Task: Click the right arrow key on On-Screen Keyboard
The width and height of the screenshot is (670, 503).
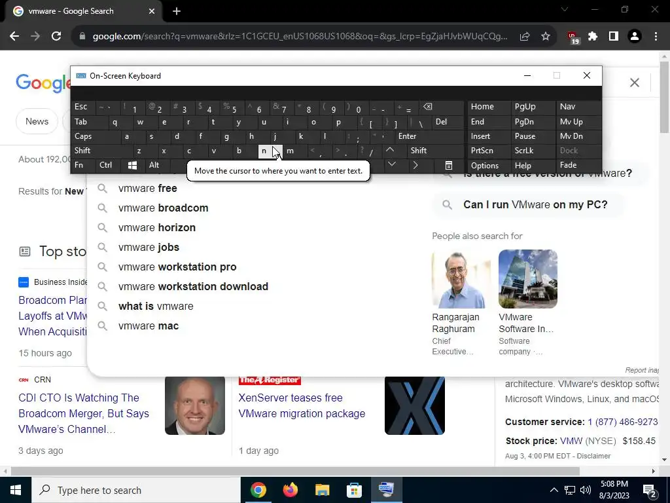Action: tap(415, 165)
